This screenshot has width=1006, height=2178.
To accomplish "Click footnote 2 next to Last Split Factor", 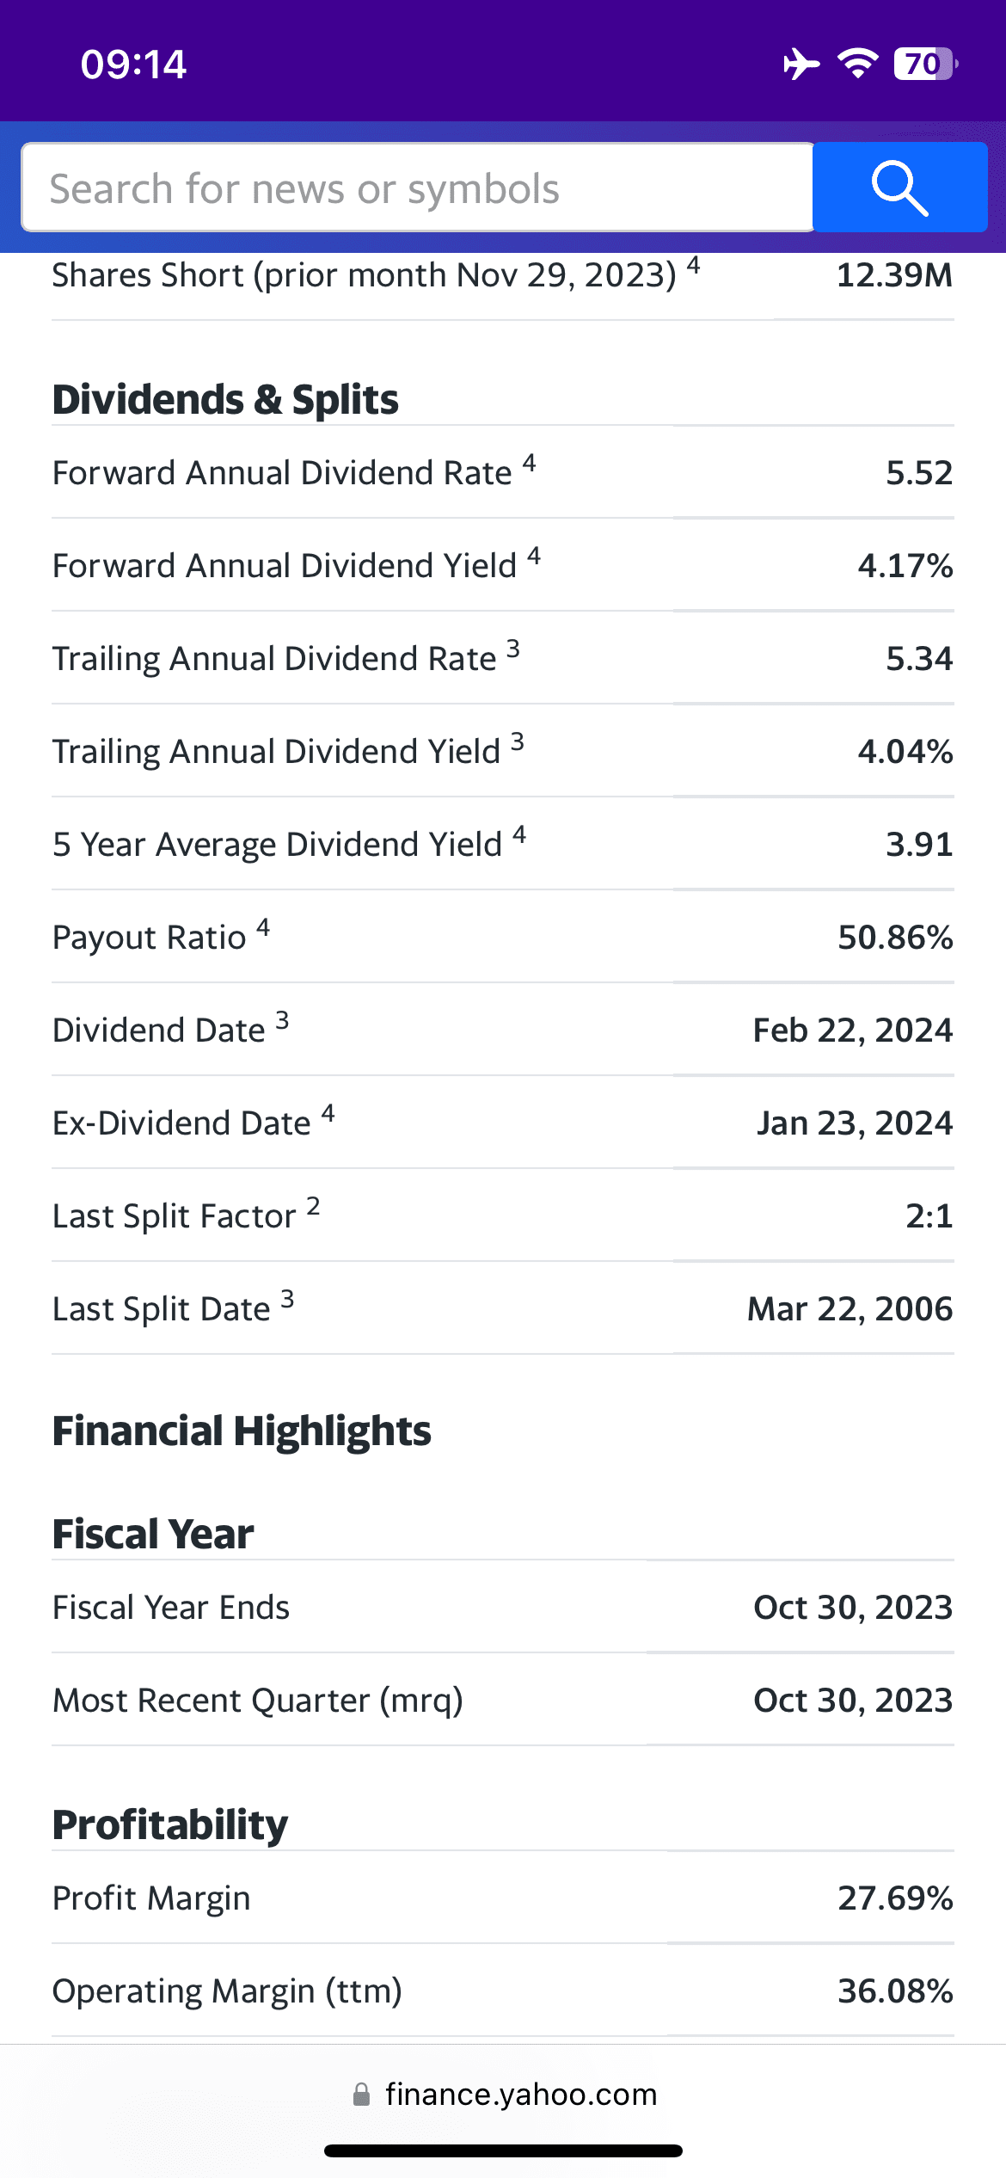I will click(x=313, y=1206).
